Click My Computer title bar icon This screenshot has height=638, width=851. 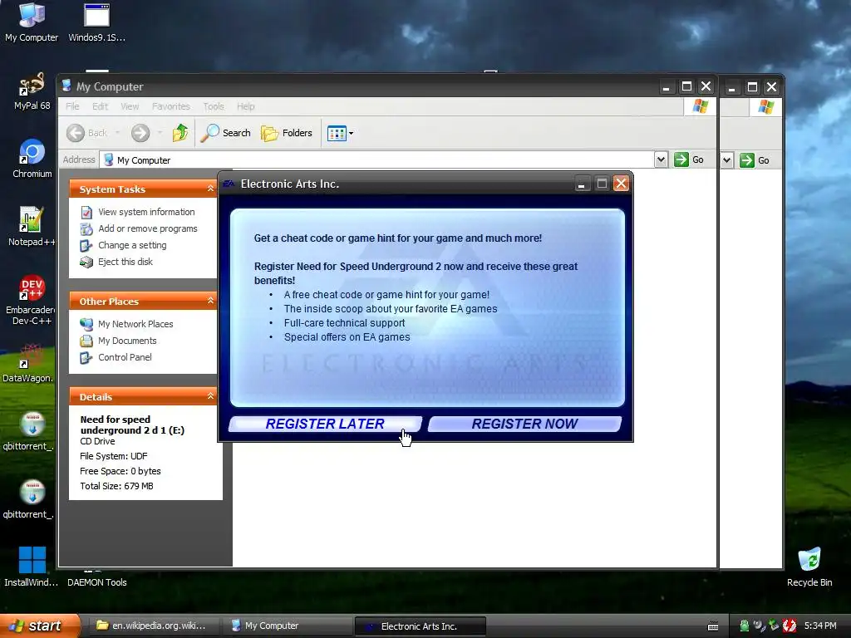click(x=66, y=86)
